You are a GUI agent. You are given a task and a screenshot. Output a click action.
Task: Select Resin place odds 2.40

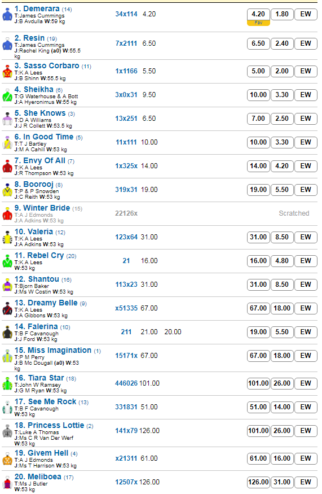click(282, 43)
